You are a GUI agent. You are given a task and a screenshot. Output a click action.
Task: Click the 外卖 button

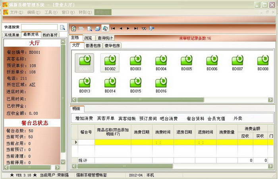pyautogui.click(x=238, y=118)
